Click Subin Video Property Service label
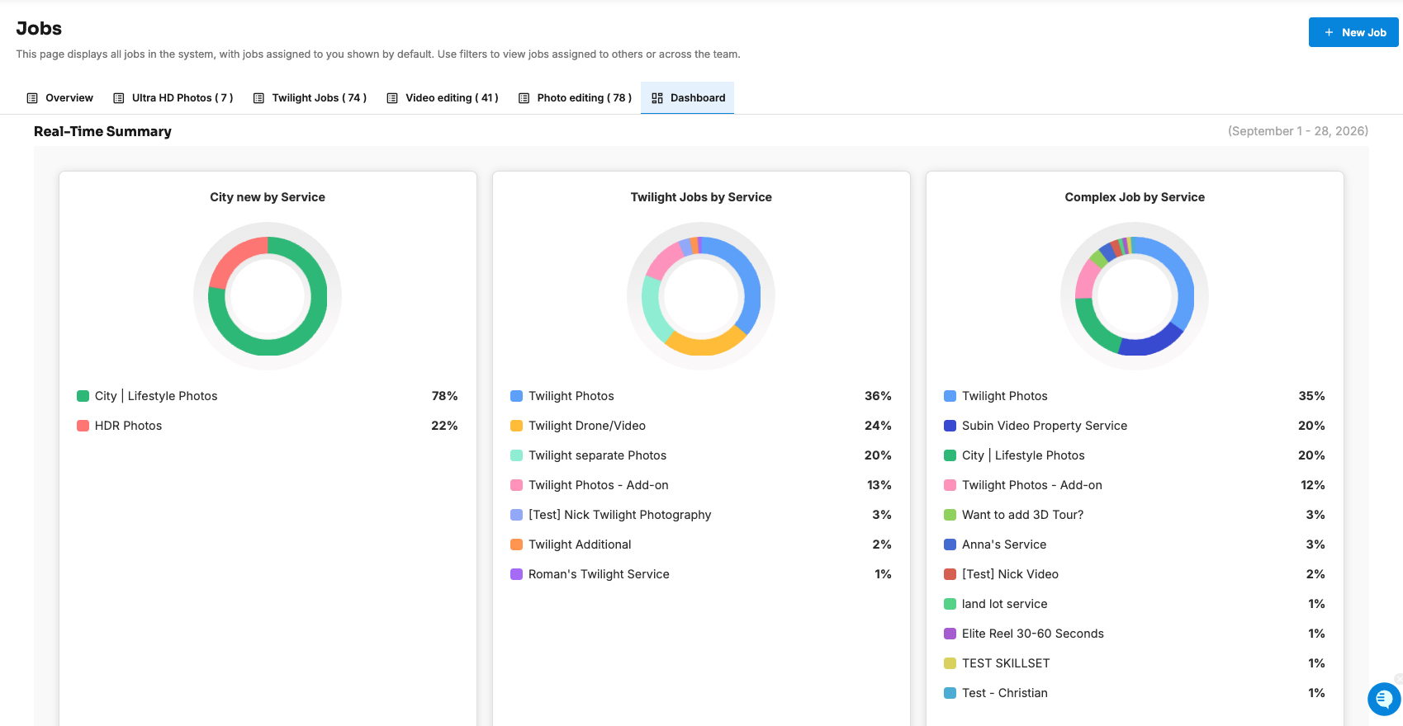Image resolution: width=1403 pixels, height=726 pixels. (x=1045, y=426)
